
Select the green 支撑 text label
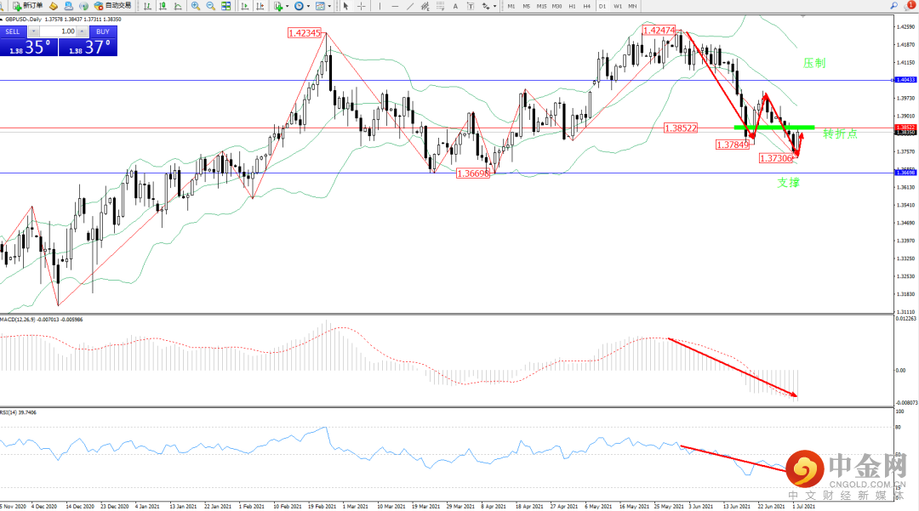coord(788,183)
